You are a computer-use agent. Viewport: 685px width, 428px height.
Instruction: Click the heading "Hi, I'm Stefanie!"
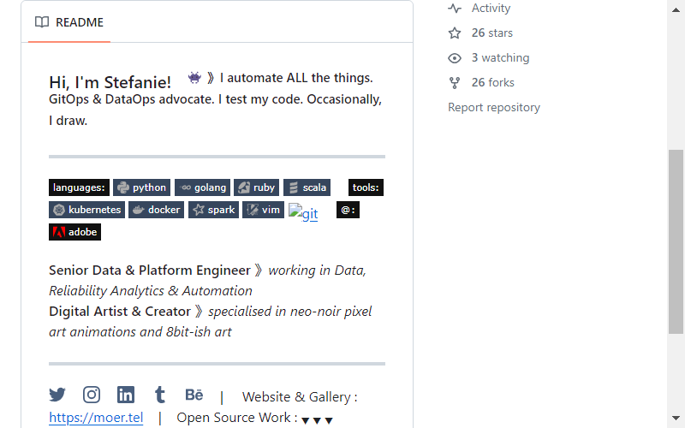[x=110, y=82]
